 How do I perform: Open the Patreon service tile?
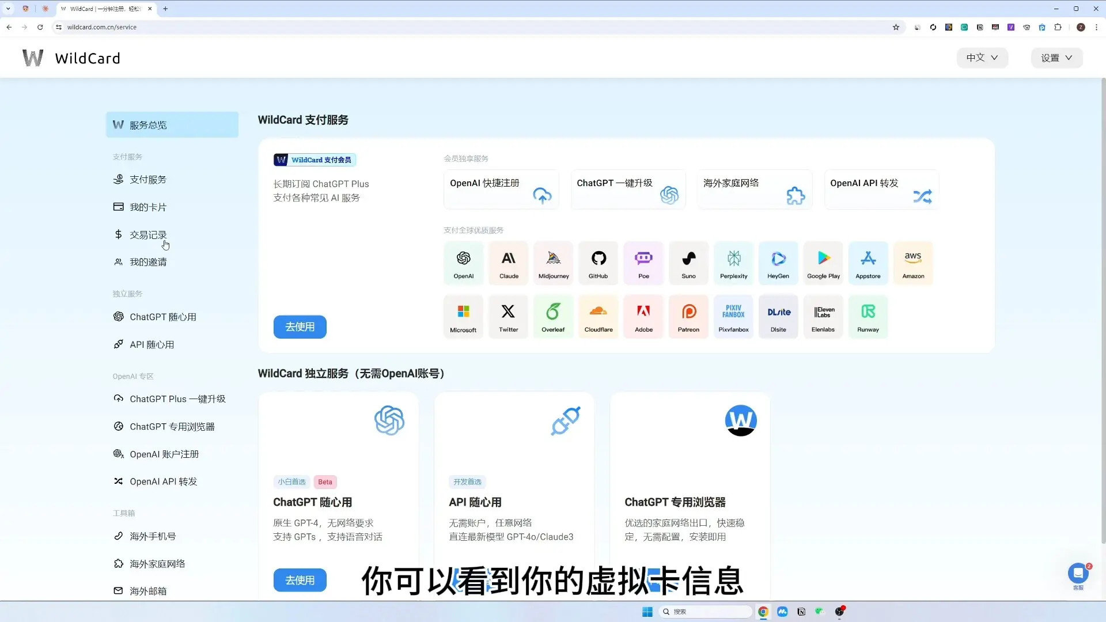688,317
